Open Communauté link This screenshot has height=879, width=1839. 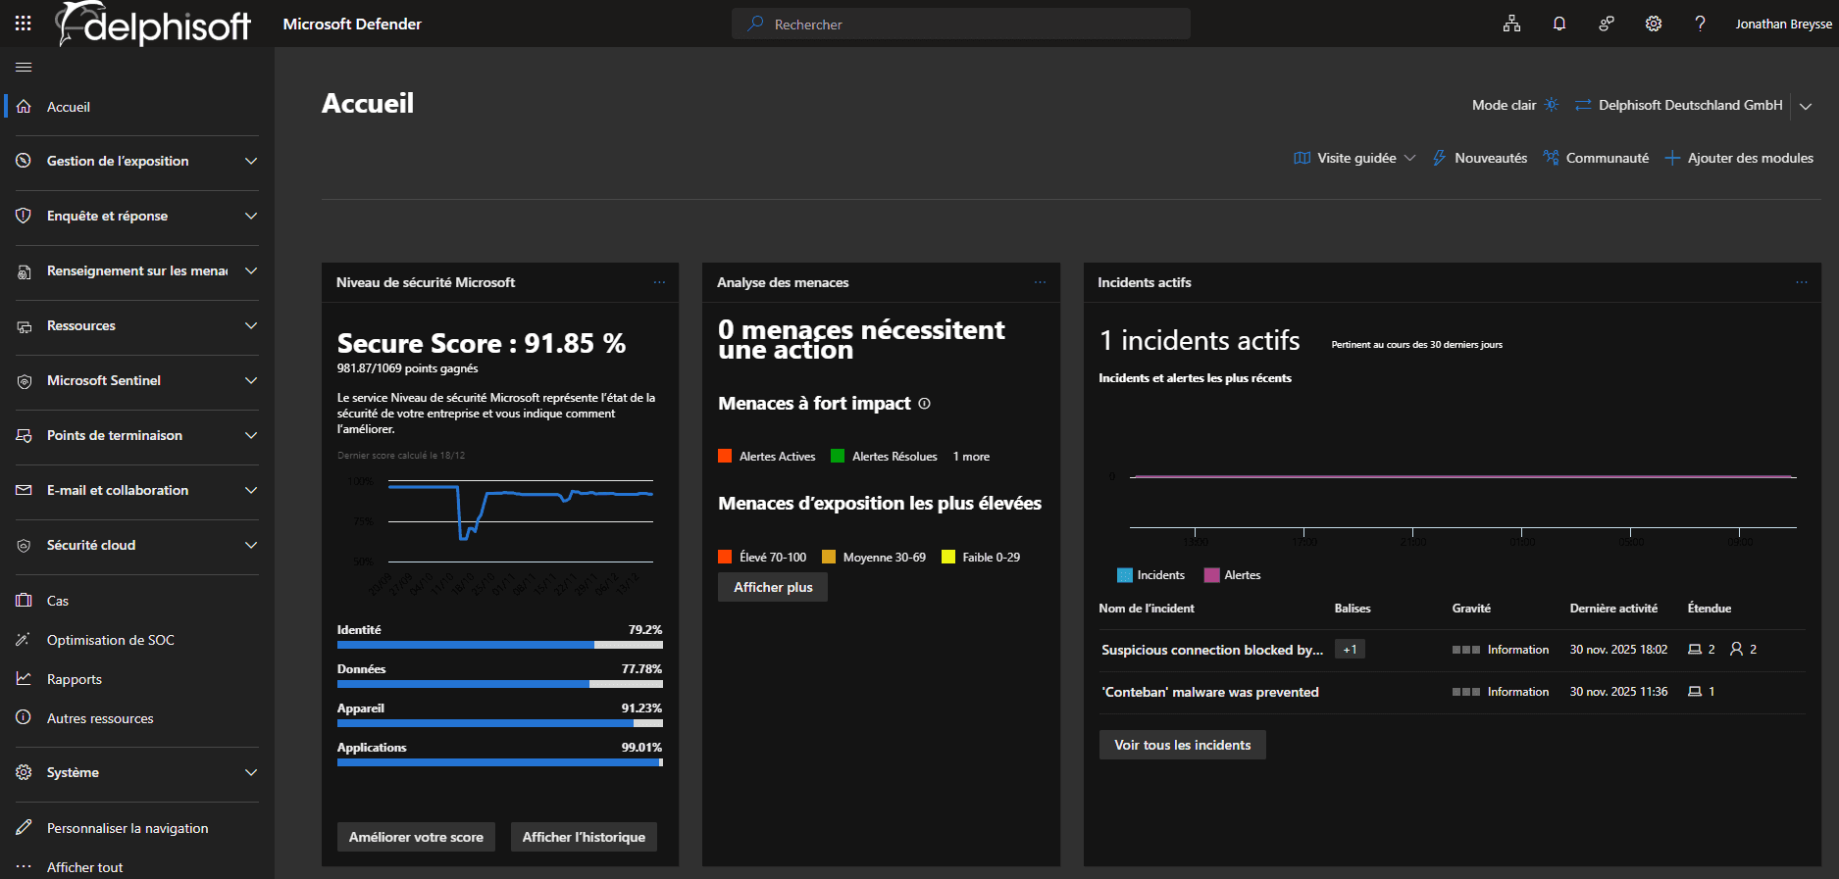(x=1596, y=158)
